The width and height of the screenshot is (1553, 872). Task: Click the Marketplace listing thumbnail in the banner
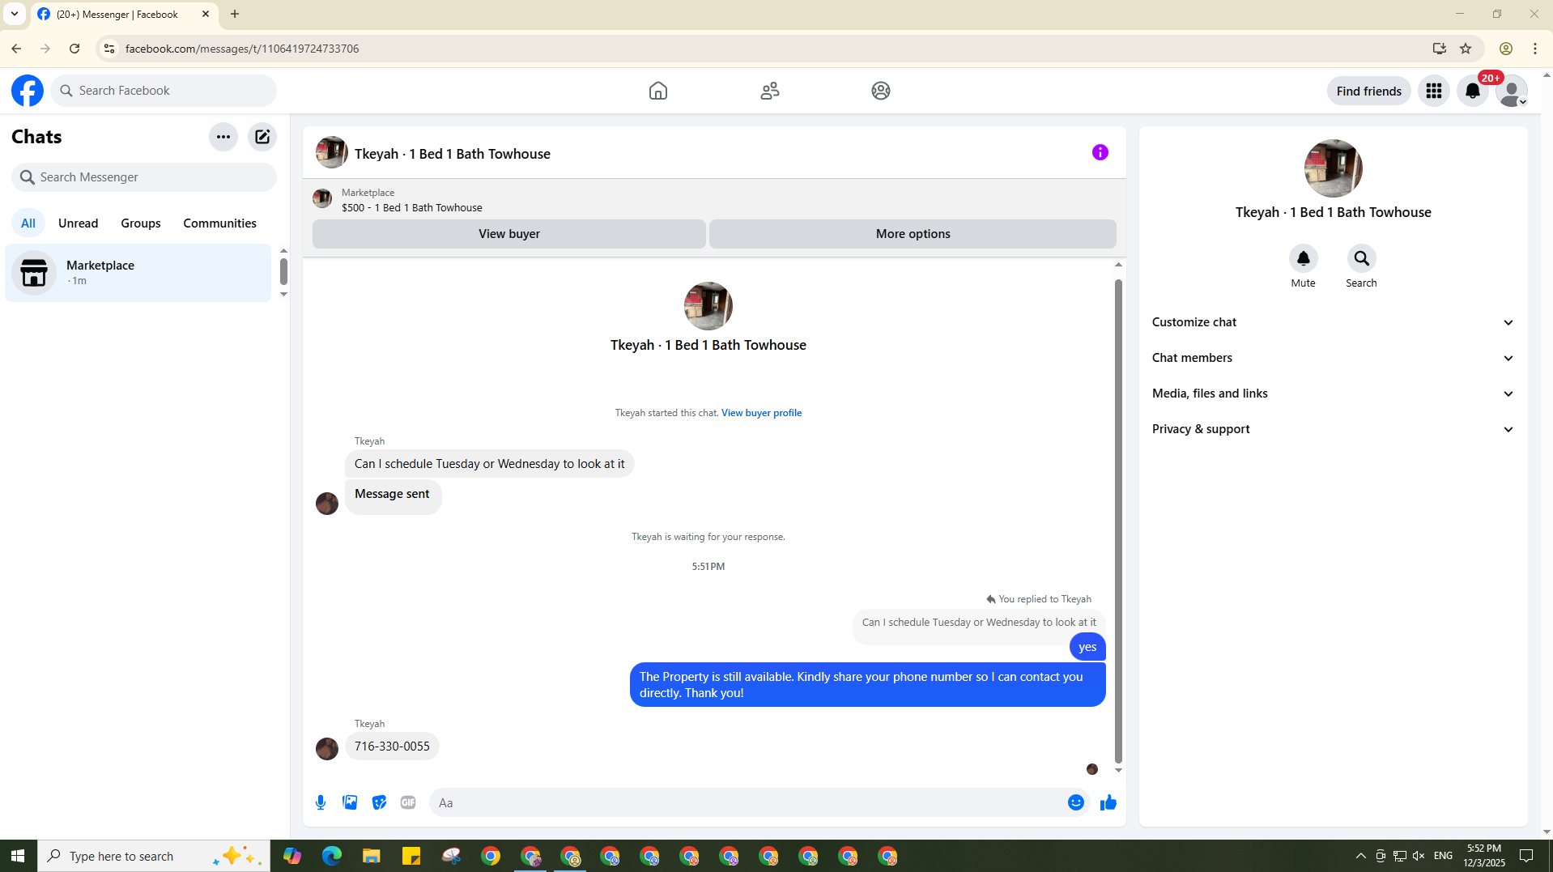(322, 199)
